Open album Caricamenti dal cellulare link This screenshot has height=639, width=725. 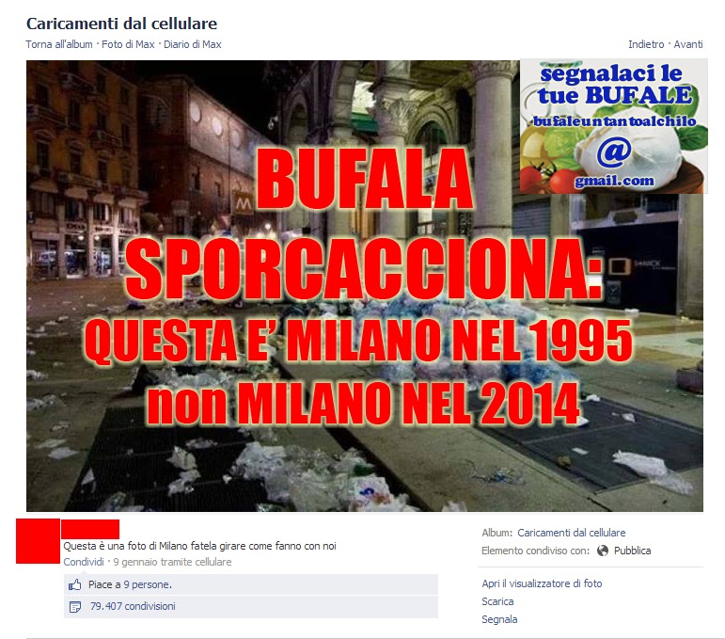point(571,533)
